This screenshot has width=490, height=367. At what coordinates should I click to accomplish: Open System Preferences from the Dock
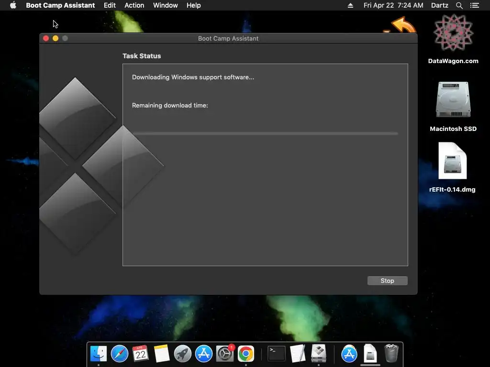pos(225,354)
